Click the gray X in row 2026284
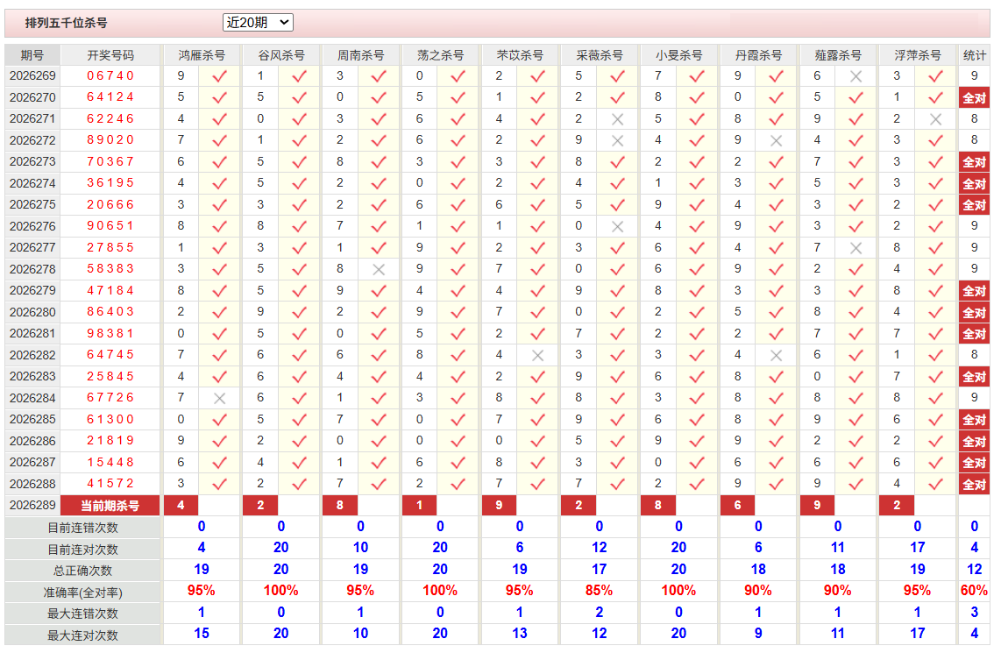 (x=220, y=398)
